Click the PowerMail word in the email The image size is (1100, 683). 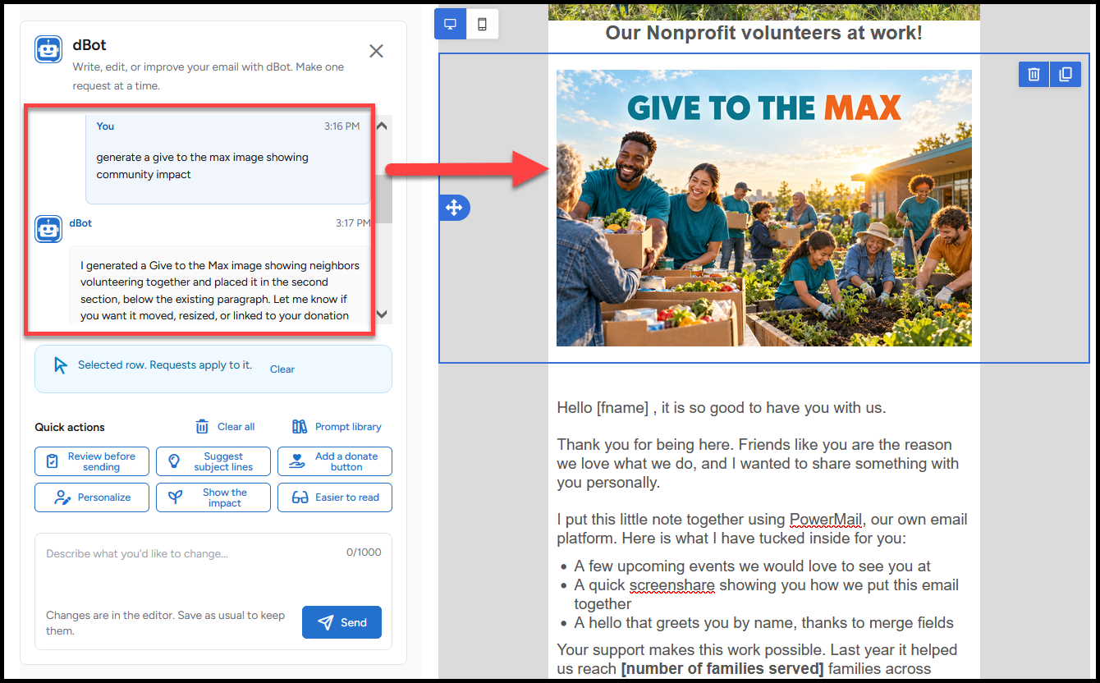coord(826,520)
